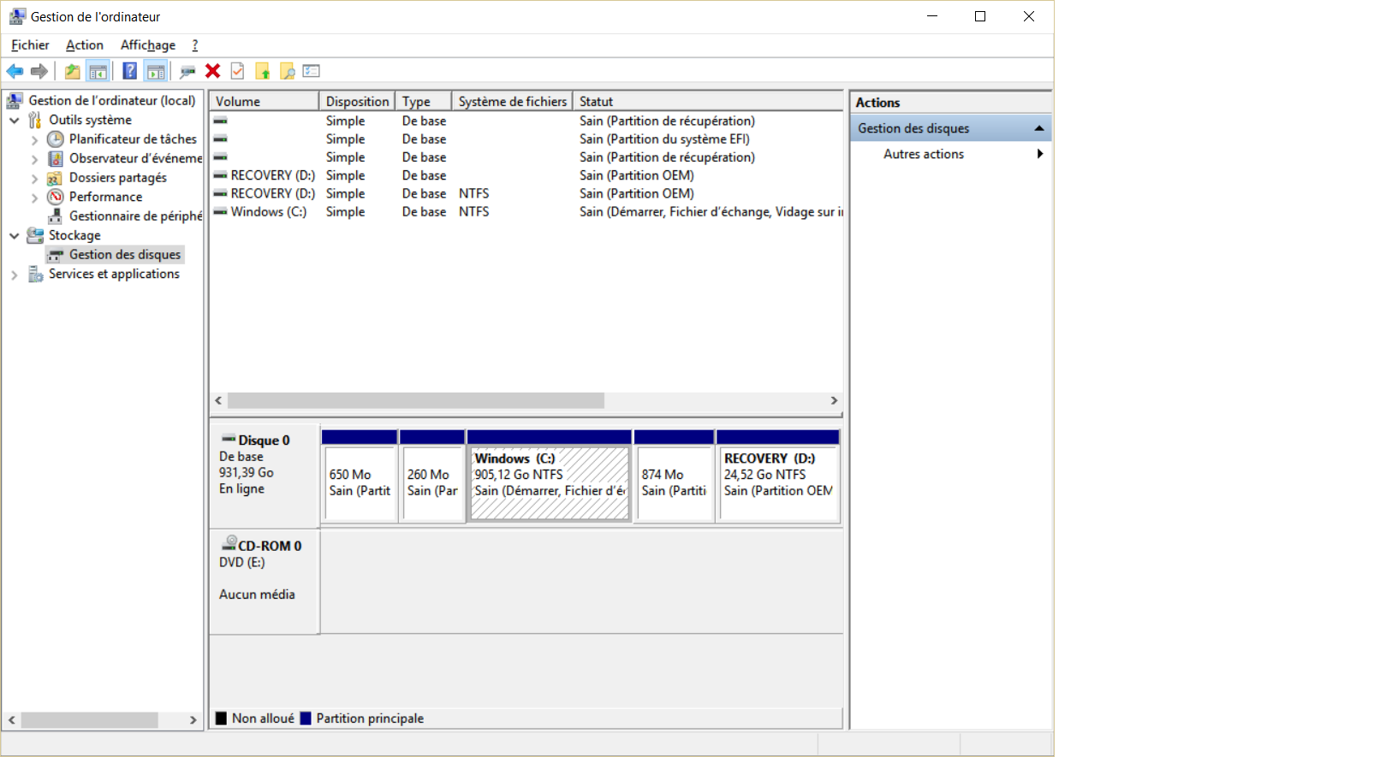Click the red X delete icon
The image size is (1380, 757).
coord(213,71)
